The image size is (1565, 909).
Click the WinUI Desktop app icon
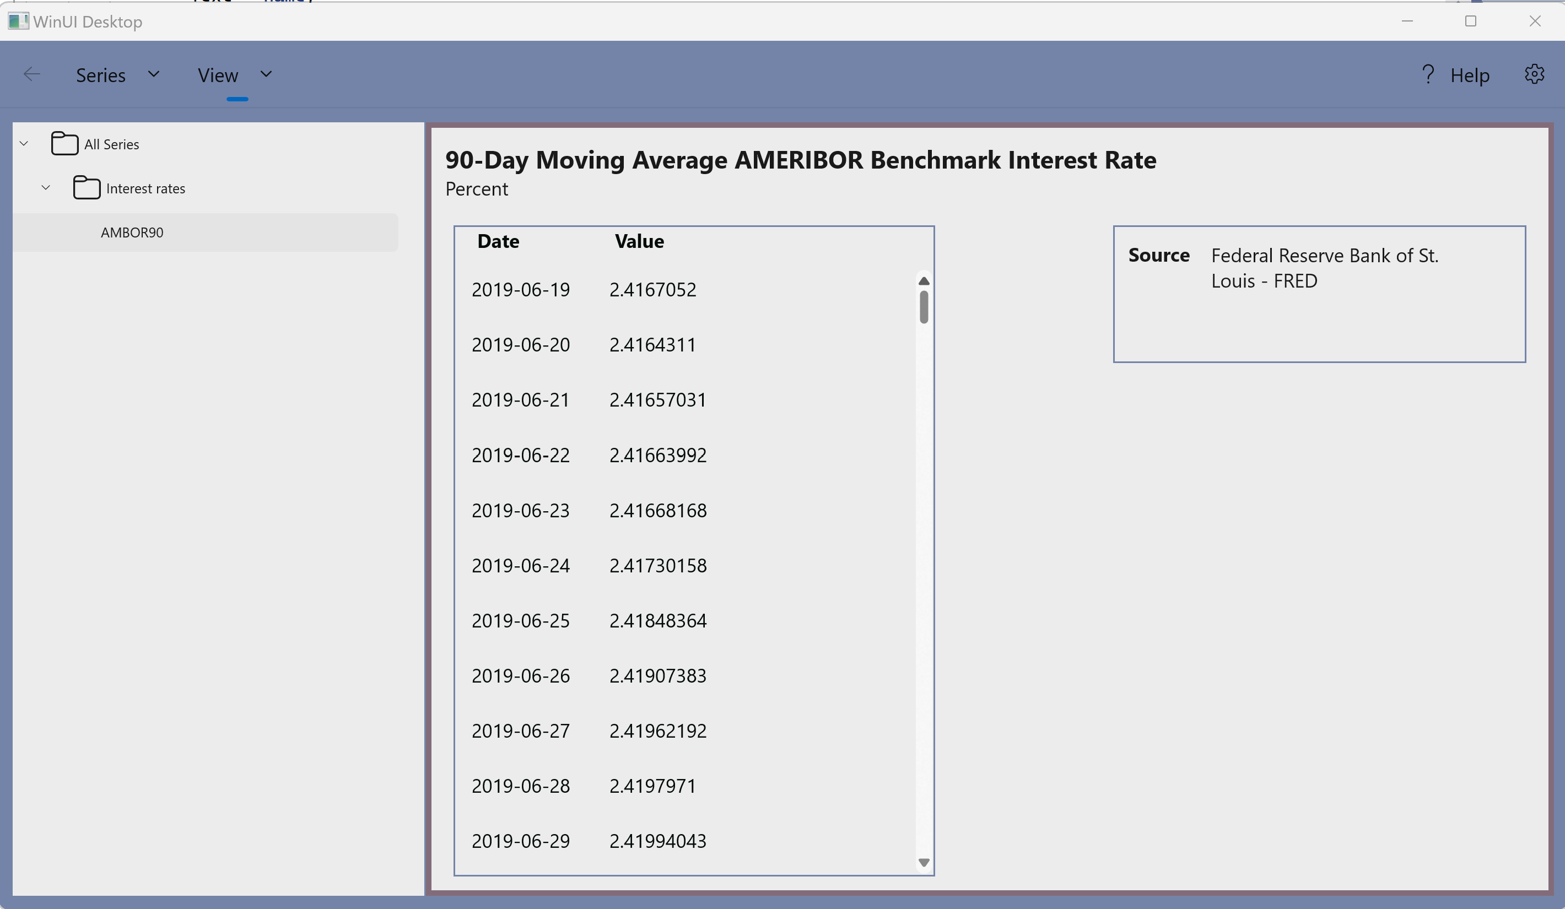coord(18,21)
